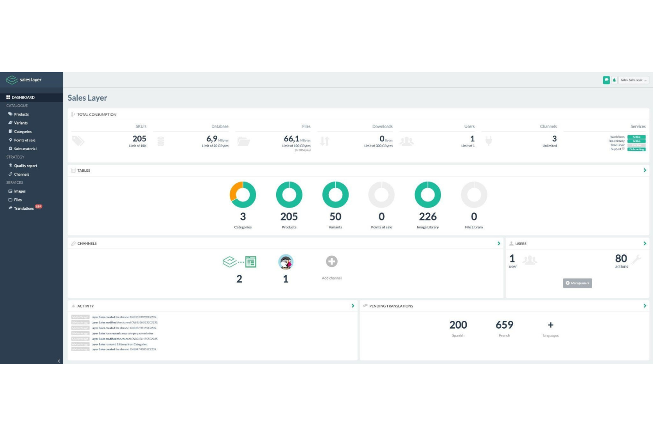Click the Channels plug icon
Image resolution: width=653 pixels, height=436 pixels.
click(488, 141)
